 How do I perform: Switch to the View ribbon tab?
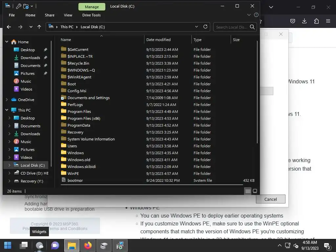pyautogui.click(x=68, y=15)
